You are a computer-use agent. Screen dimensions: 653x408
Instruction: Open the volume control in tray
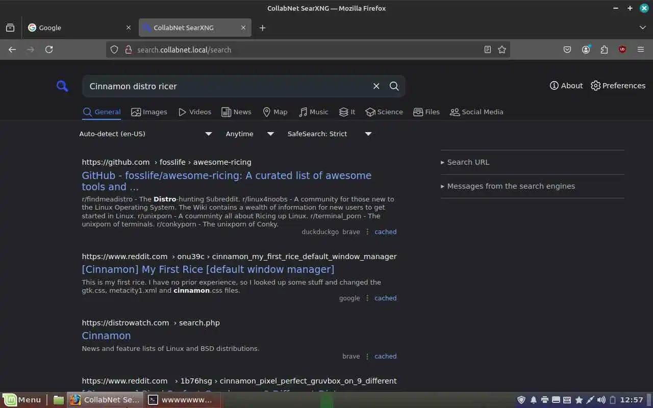point(601,400)
